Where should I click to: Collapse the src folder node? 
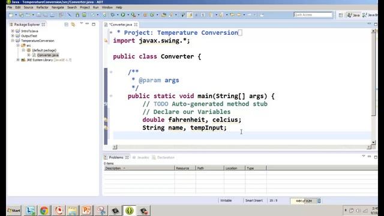pyautogui.click(x=18, y=46)
